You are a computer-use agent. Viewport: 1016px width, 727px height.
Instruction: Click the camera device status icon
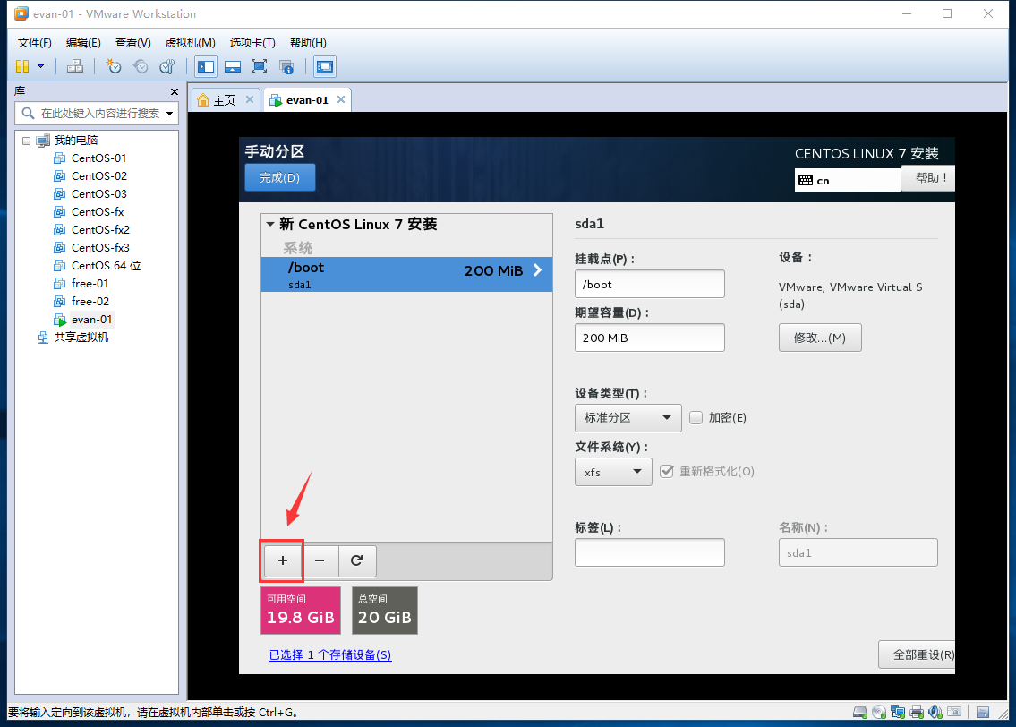coord(954,712)
